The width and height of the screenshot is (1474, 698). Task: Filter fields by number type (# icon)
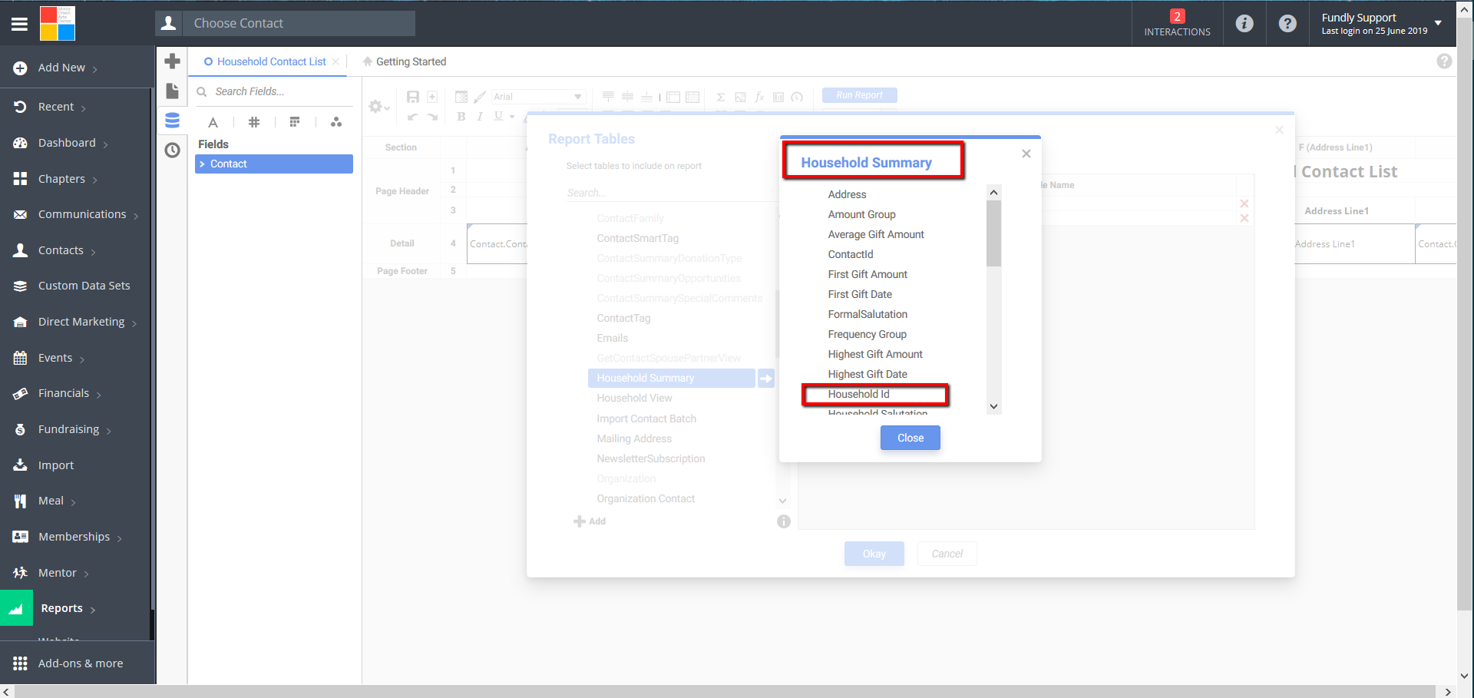254,122
